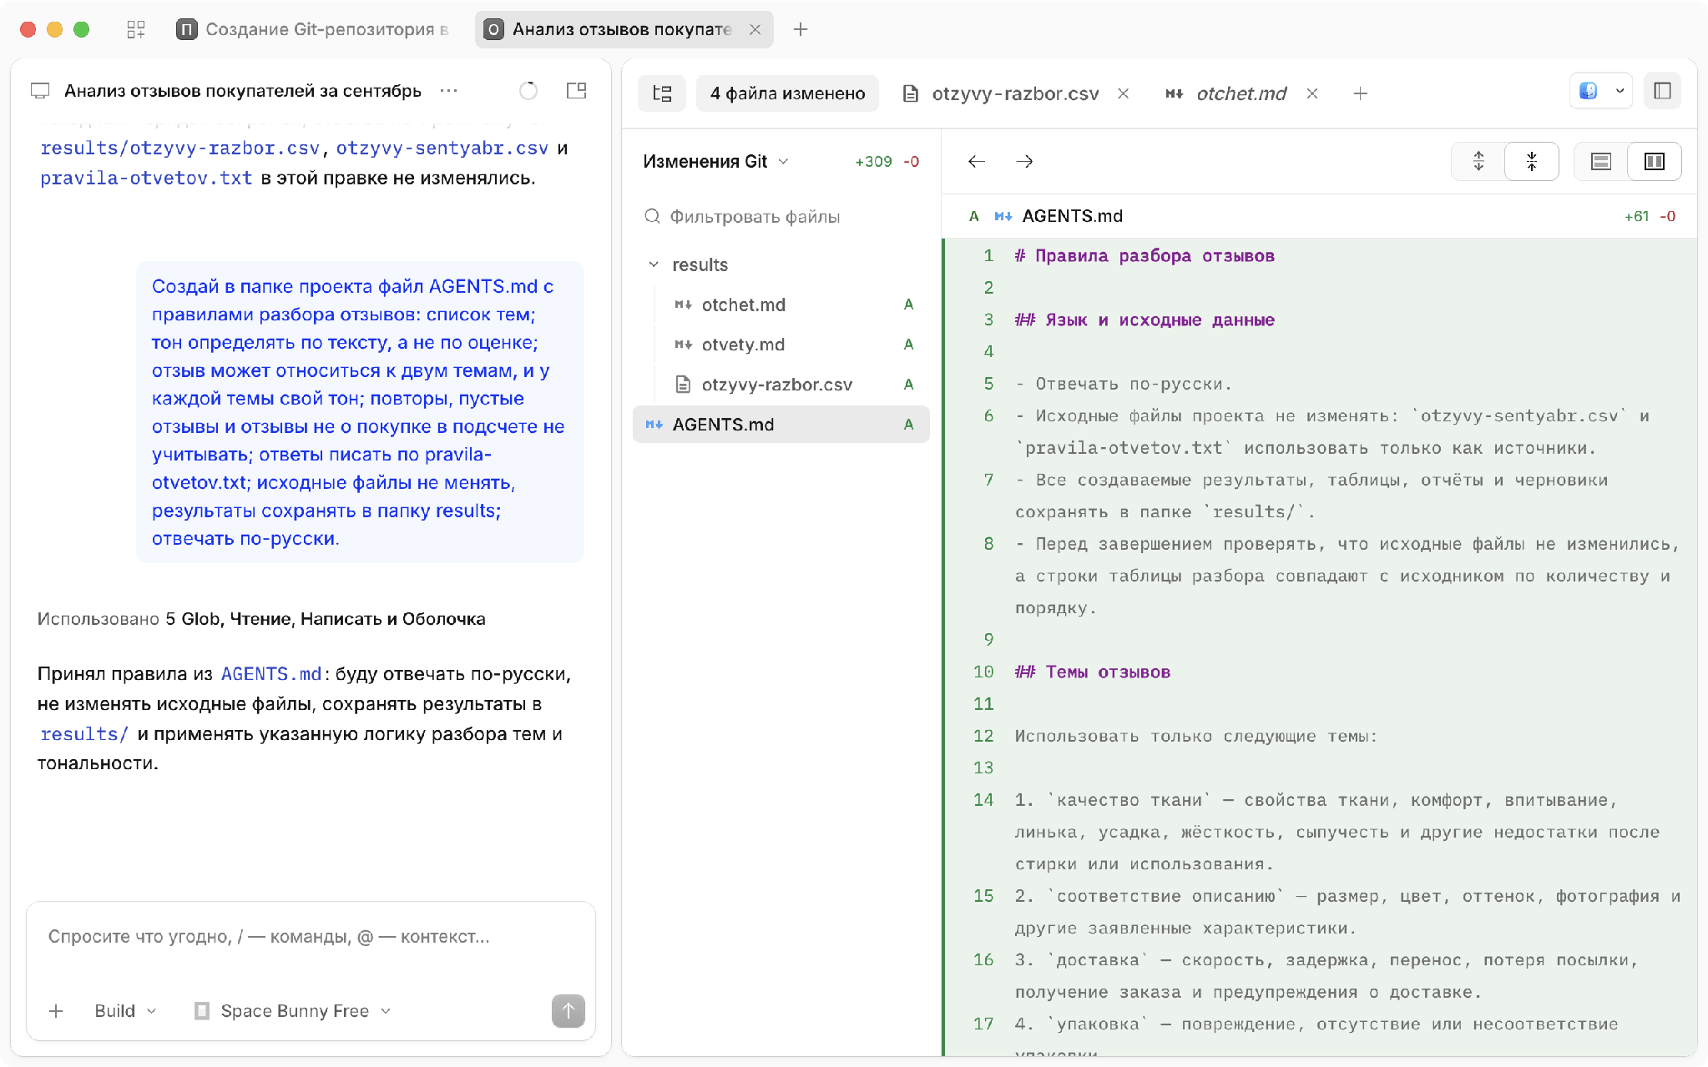Open pravila-otvetov.txt link in chat
This screenshot has height=1067, width=1708.
(146, 179)
